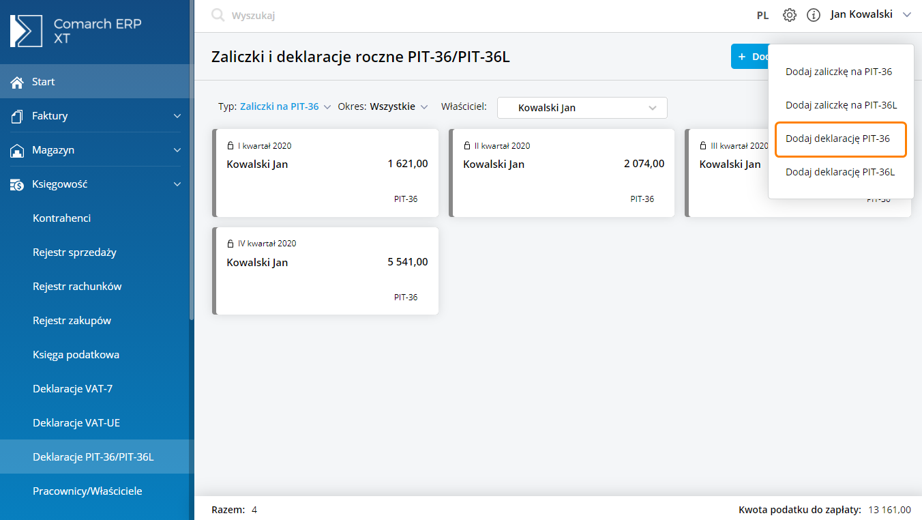Expand the Faktury sidebar section
The height and width of the screenshot is (520, 922).
(177, 116)
